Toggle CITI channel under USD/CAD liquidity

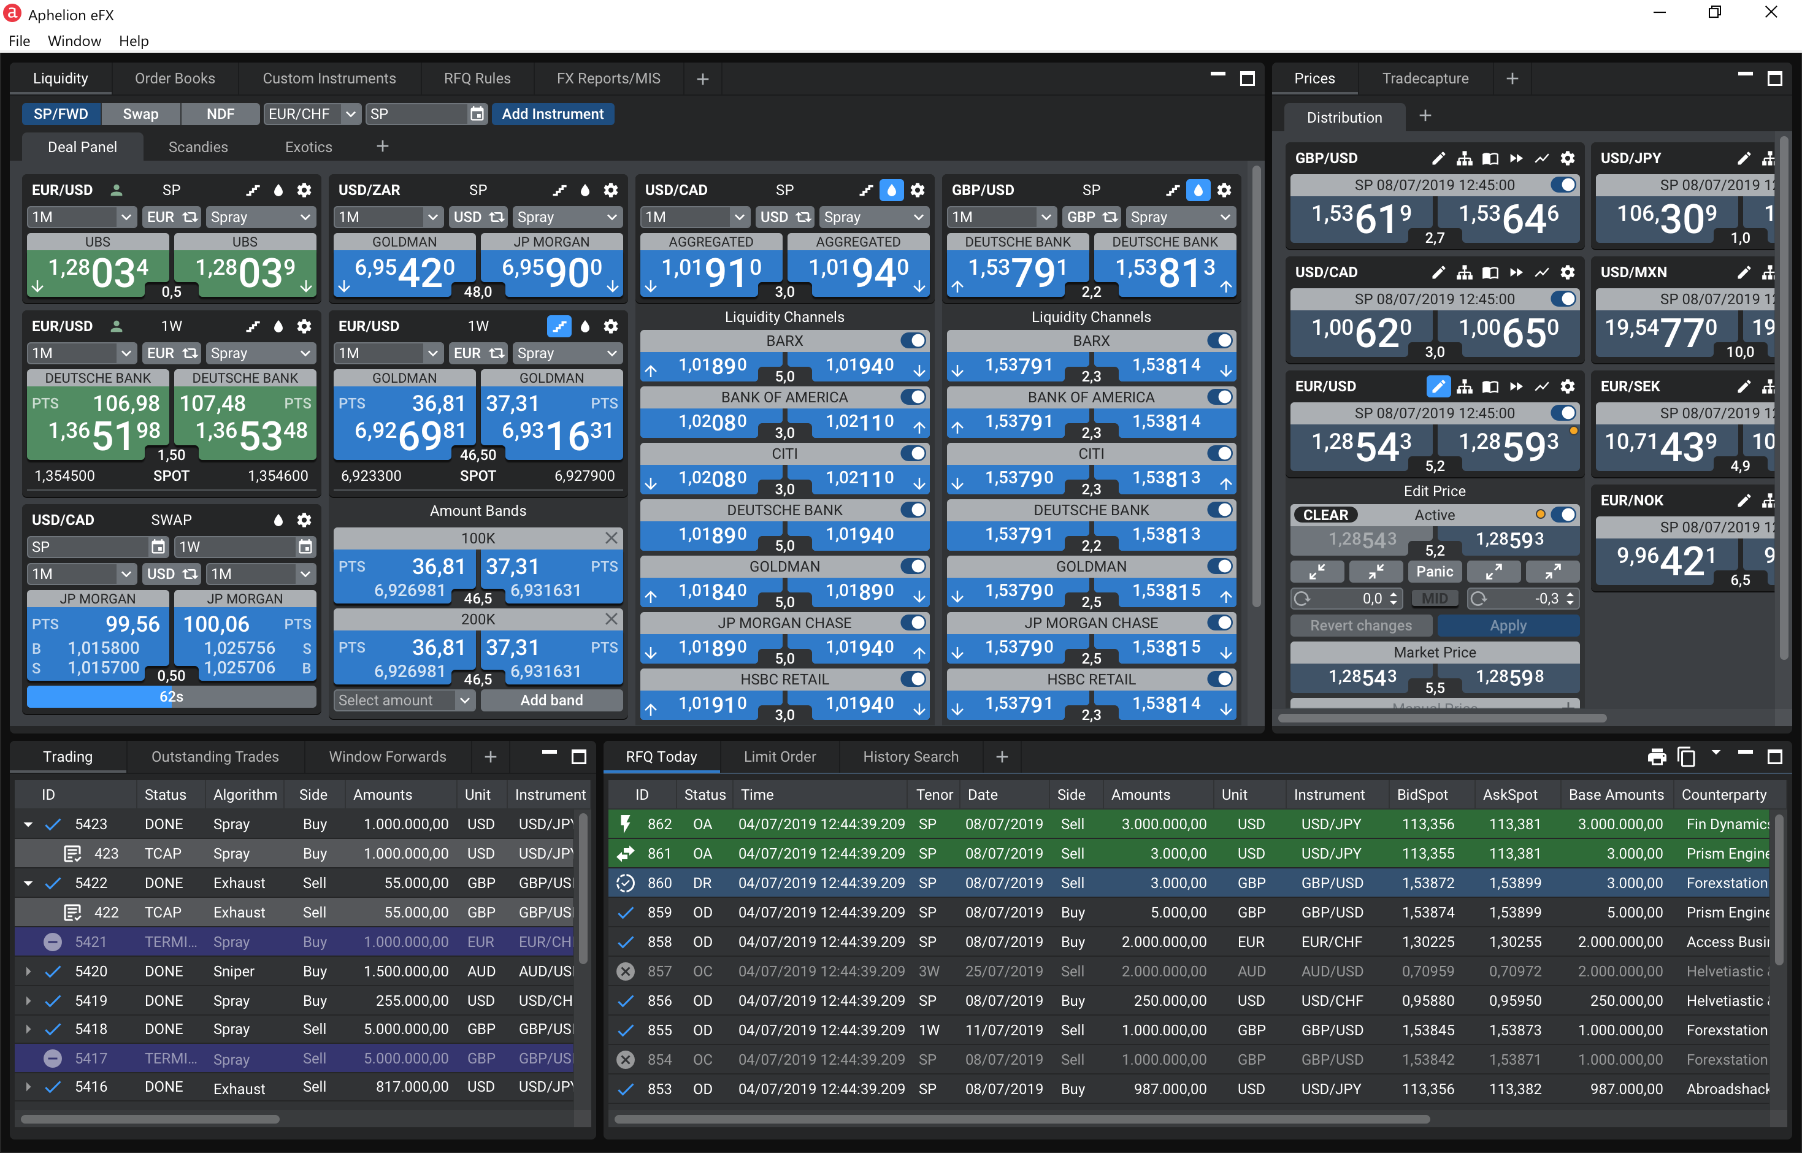pyautogui.click(x=913, y=454)
